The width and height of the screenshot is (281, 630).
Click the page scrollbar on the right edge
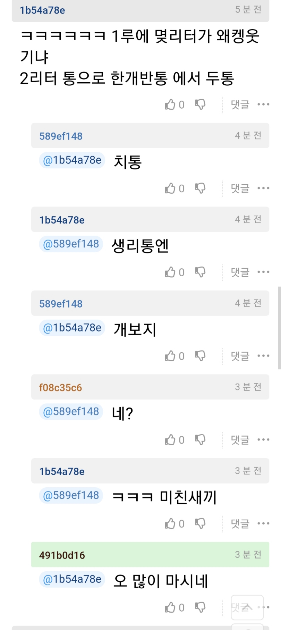point(279,328)
